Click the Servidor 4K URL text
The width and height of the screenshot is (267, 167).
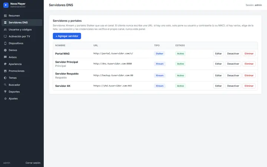point(113,86)
